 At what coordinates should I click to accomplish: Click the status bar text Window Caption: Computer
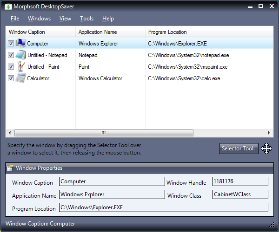(40, 224)
